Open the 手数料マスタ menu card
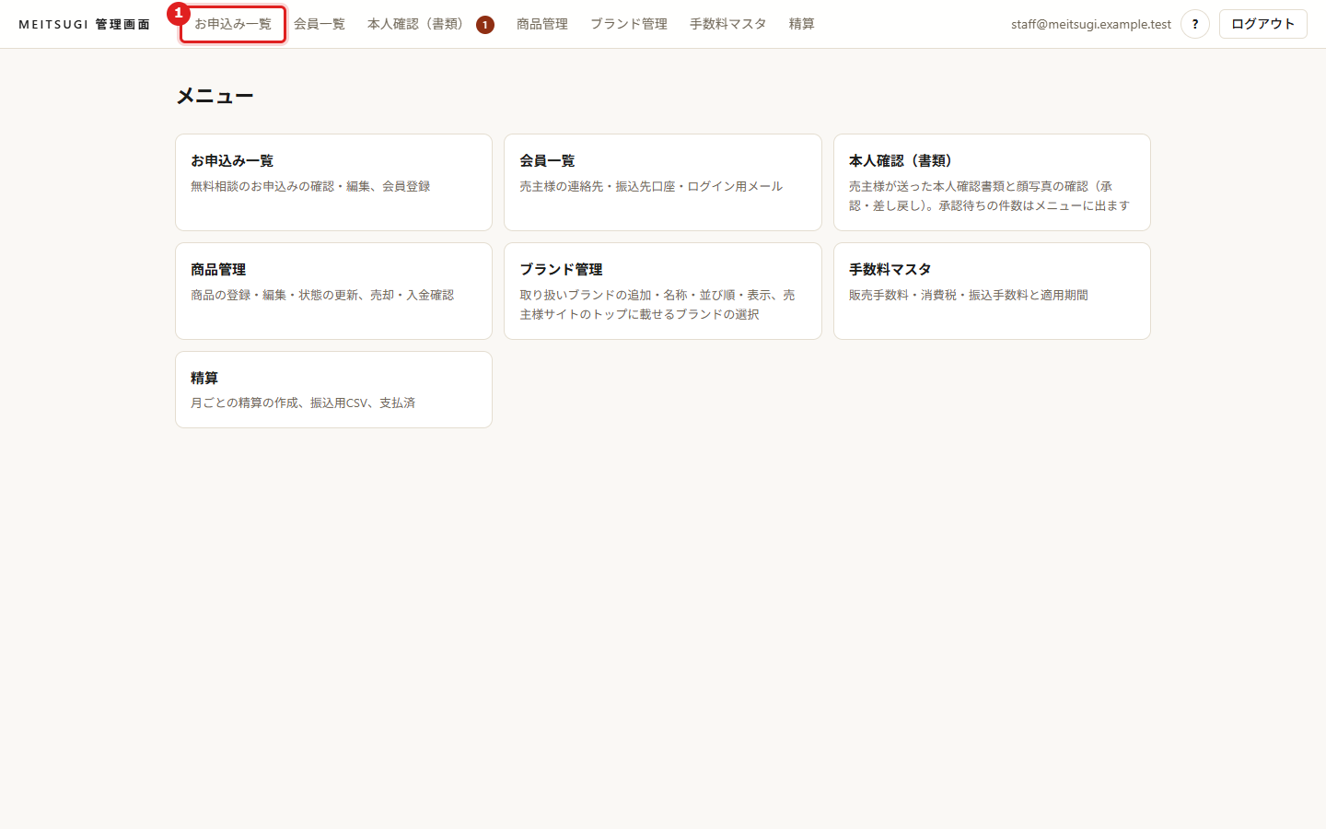 point(992,291)
